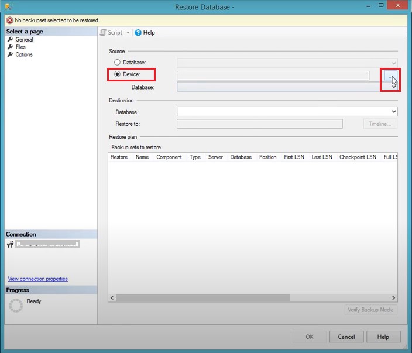The width and height of the screenshot is (412, 353).
Task: Expand the Destination Database combo box
Action: click(x=394, y=112)
